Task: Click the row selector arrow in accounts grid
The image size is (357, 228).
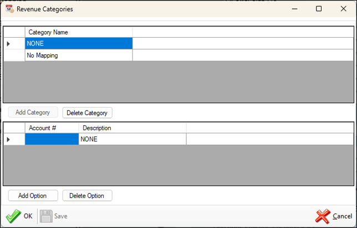Action: [x=8, y=139]
